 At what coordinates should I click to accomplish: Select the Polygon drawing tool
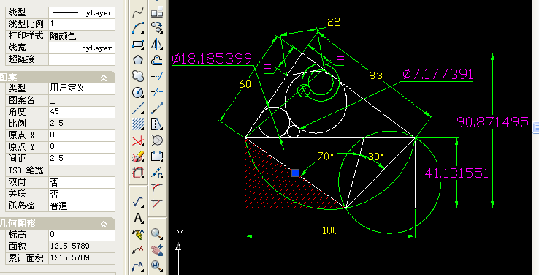click(138, 60)
